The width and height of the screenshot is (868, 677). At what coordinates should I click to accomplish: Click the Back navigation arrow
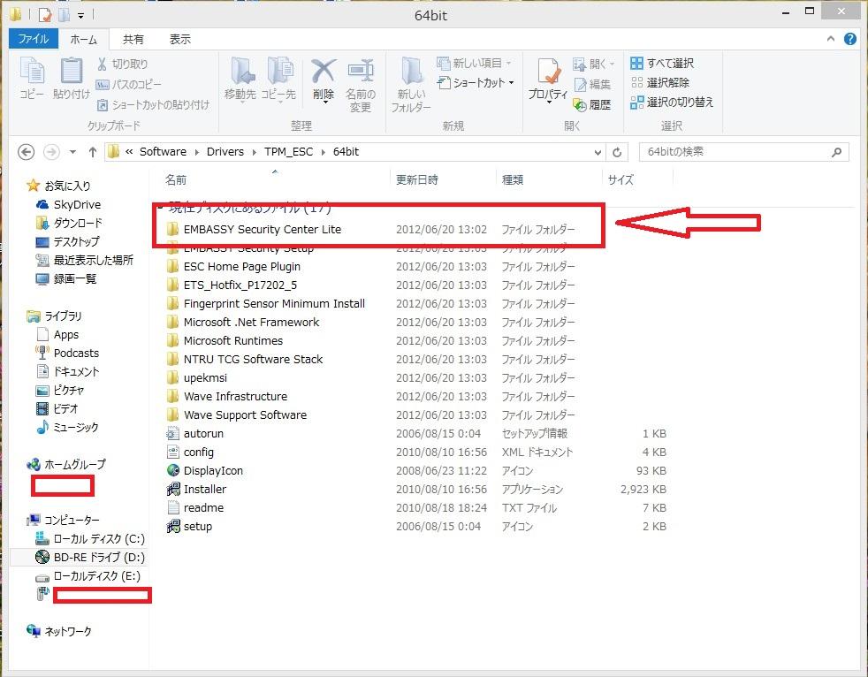point(26,152)
